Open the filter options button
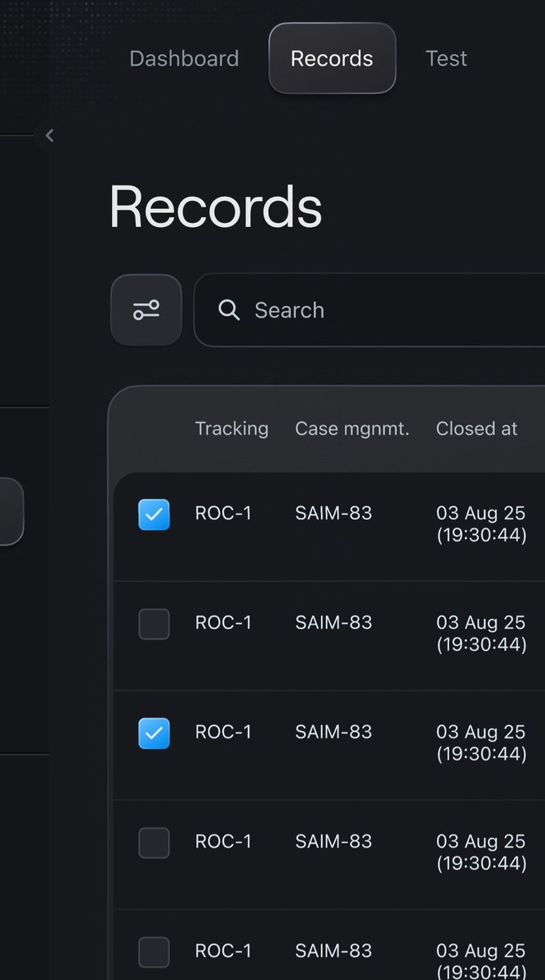 146,310
